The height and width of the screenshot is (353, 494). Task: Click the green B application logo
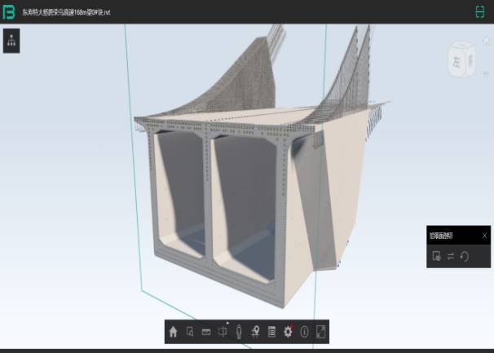9,11
